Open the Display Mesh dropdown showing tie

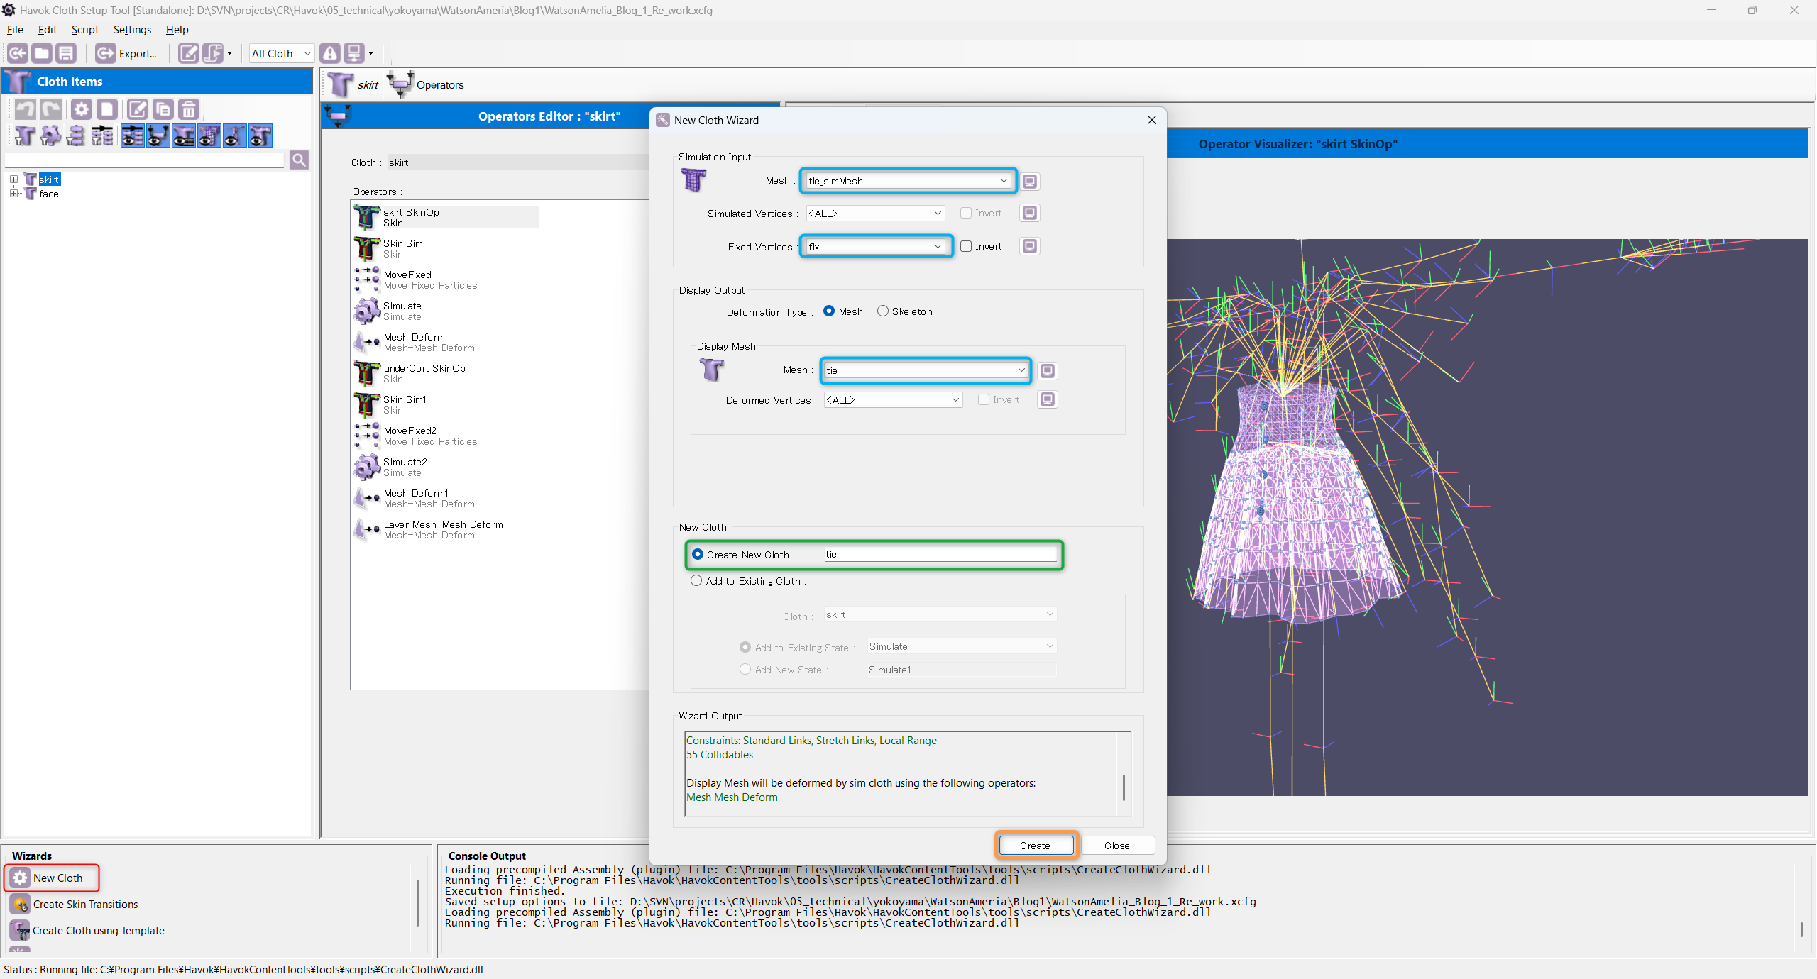coord(926,370)
